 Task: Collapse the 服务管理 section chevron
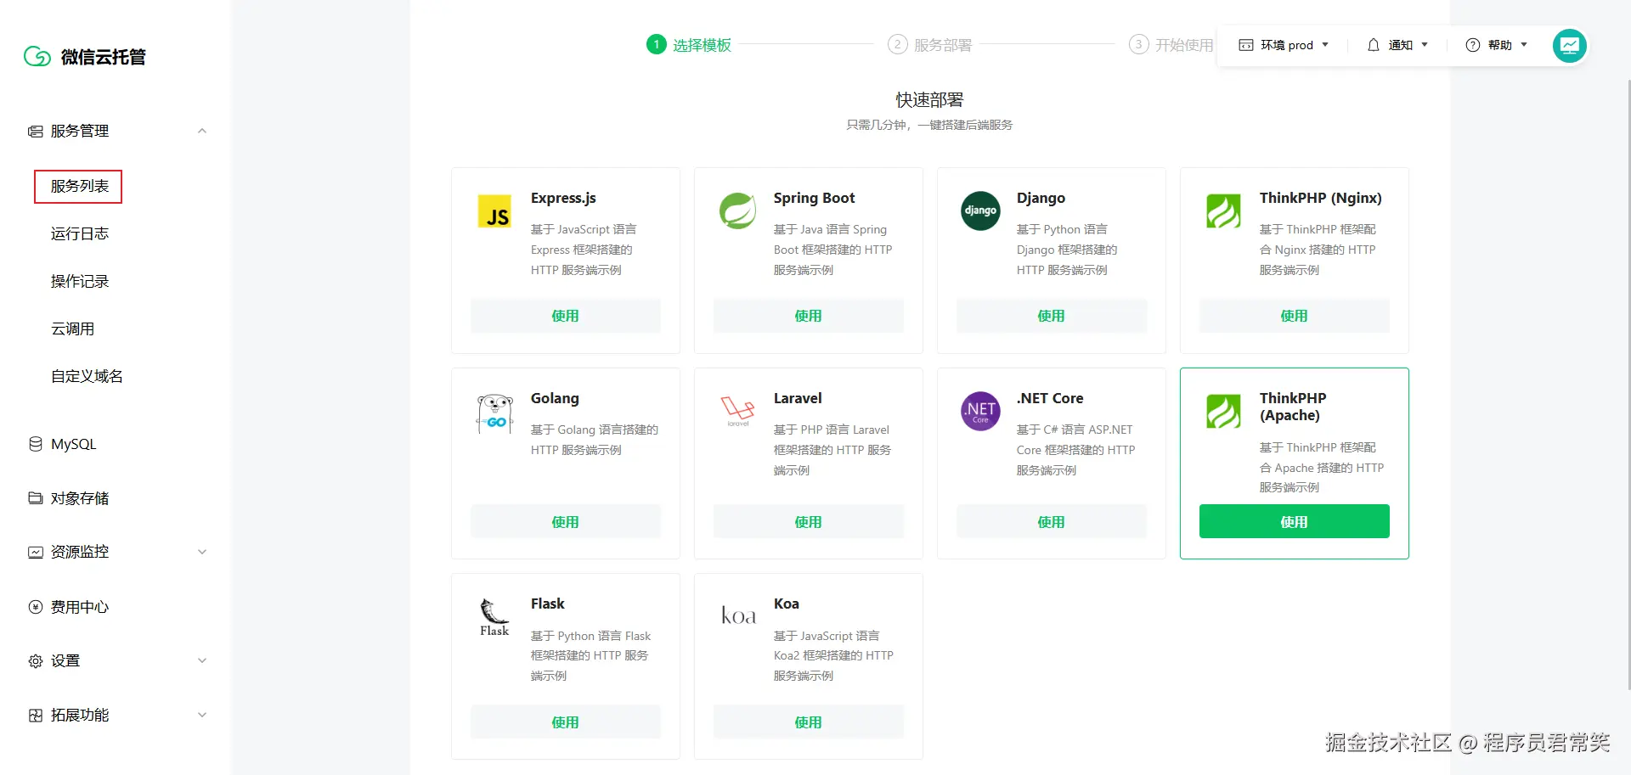pyautogui.click(x=202, y=132)
